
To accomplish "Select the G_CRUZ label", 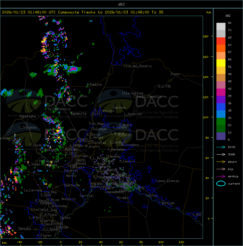I will click(x=71, y=154).
